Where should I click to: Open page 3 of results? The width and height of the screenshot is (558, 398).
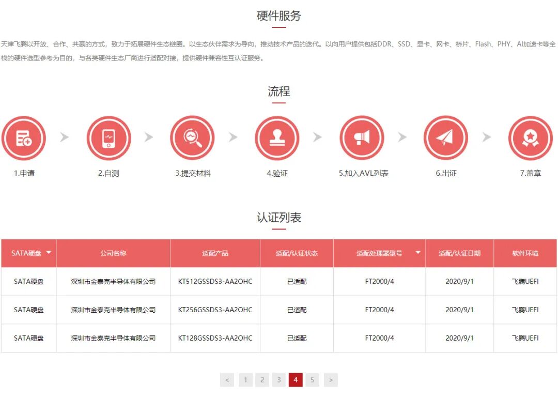click(x=279, y=379)
